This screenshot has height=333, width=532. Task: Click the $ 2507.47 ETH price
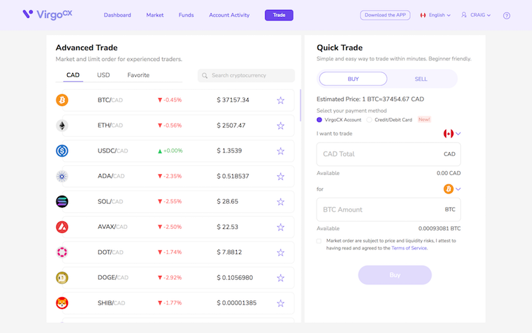[x=231, y=125]
